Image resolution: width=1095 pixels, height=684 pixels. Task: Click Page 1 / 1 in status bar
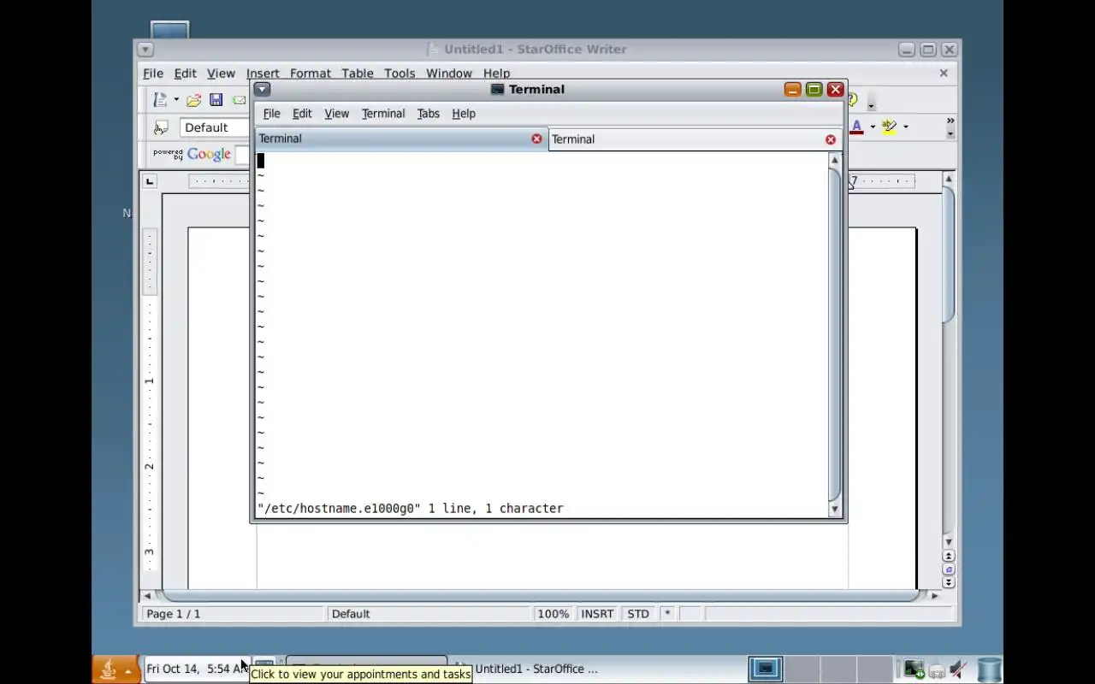click(234, 614)
